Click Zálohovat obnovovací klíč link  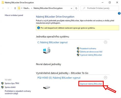[x=91, y=52]
